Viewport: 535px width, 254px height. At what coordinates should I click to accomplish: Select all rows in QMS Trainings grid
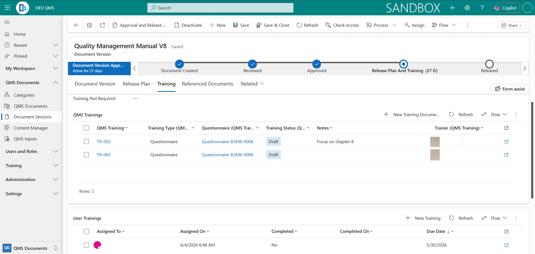coord(86,128)
